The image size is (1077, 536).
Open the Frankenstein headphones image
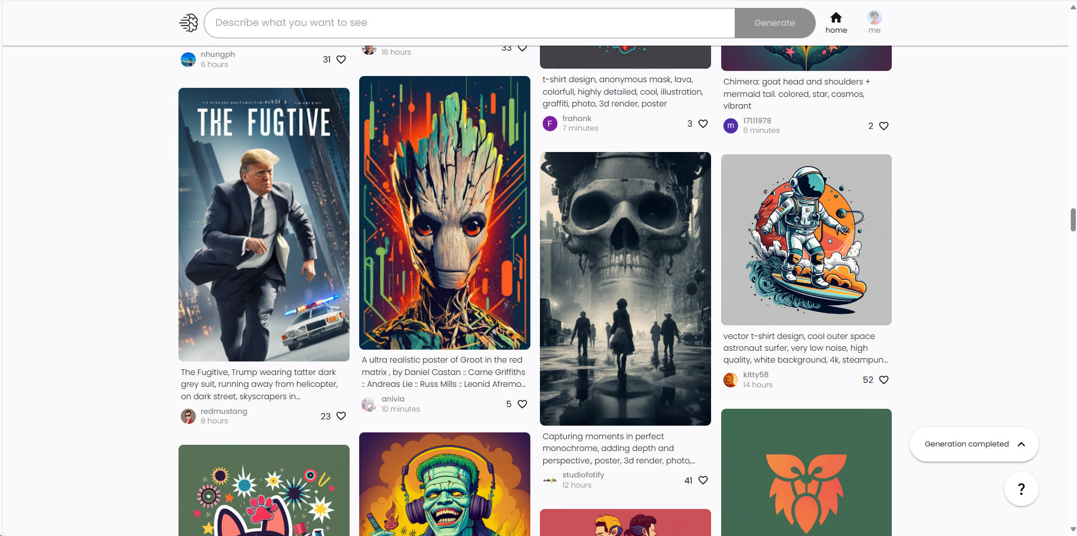click(445, 484)
